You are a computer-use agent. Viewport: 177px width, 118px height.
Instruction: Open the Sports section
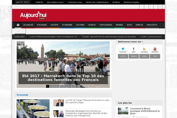[x=92, y=25]
